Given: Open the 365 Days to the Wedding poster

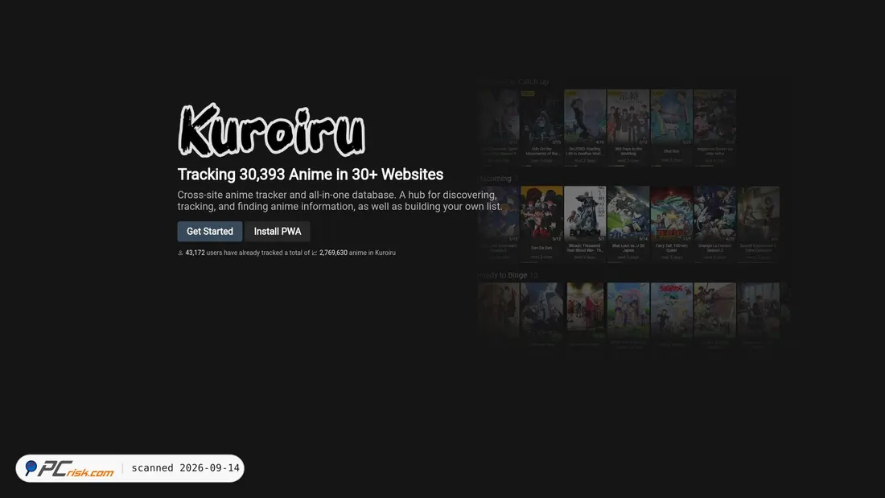Looking at the screenshot, I should click(628, 117).
